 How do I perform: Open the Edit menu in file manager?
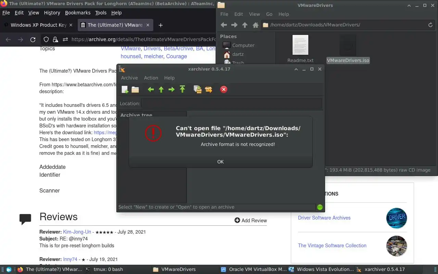click(x=239, y=14)
